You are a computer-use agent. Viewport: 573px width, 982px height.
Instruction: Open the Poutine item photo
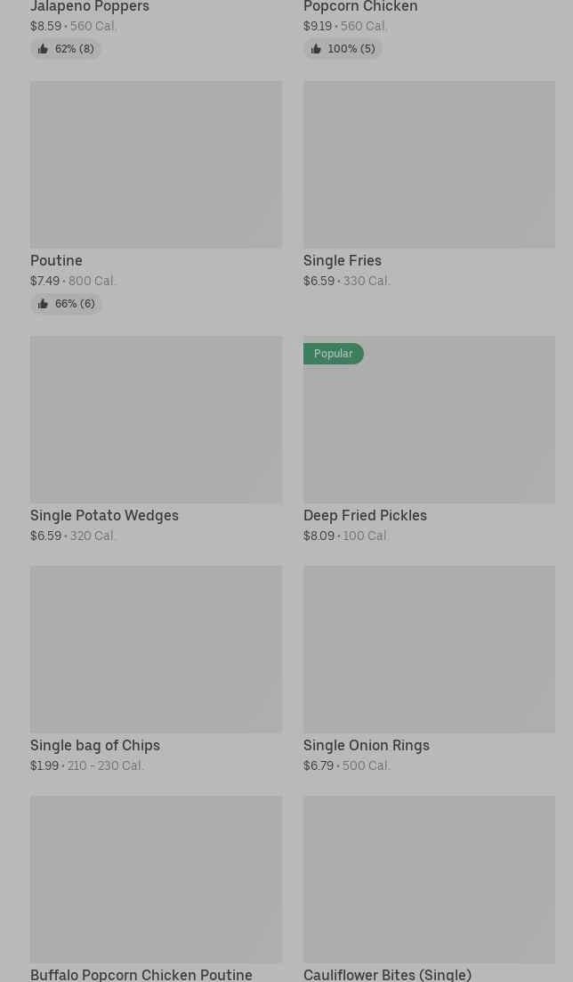click(156, 165)
